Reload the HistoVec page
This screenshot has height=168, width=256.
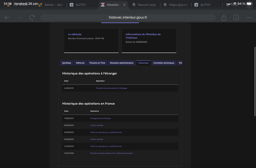[x=32, y=18]
